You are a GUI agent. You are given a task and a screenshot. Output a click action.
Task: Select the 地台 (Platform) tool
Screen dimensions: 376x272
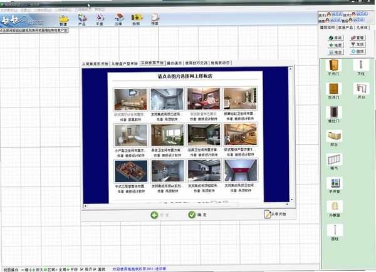tap(335, 52)
